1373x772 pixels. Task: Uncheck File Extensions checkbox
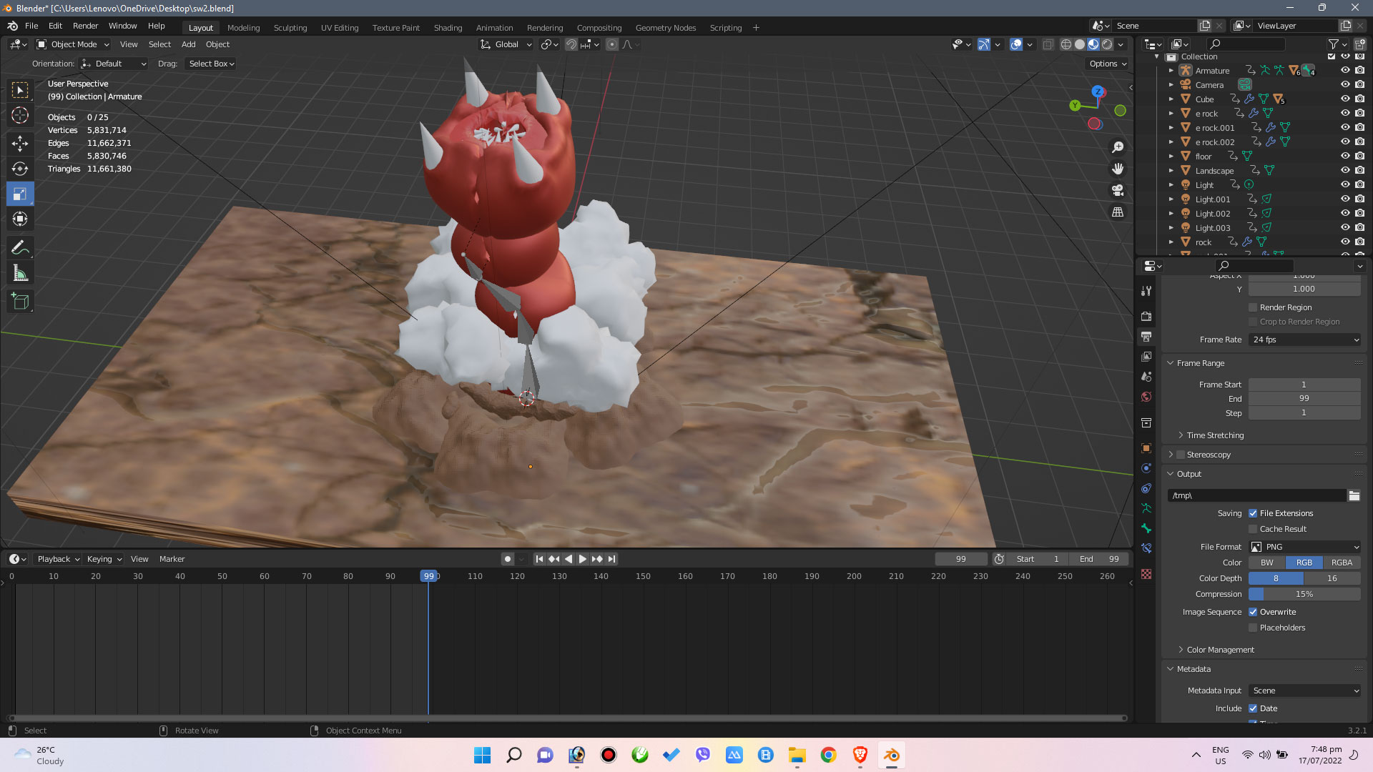click(x=1253, y=513)
